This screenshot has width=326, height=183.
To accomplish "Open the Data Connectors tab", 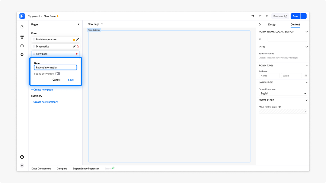I will point(41,169).
